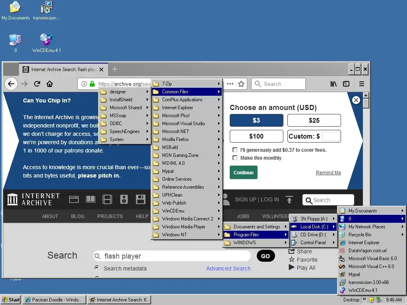The width and height of the screenshot is (407, 305).
Task: Click SIGN UP | LOG IN link
Action: [257, 199]
